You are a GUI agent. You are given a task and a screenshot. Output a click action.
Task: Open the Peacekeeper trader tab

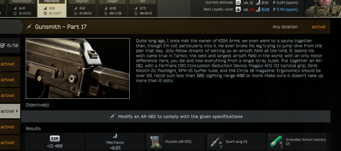(22, 8)
